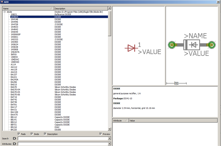Viewport: 221px width, 146px height.
Task: Click the sort icon in Attribute column
Action: pos(126,121)
